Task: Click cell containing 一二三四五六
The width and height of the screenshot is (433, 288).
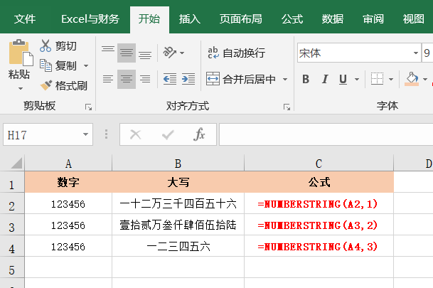Action: [178, 246]
